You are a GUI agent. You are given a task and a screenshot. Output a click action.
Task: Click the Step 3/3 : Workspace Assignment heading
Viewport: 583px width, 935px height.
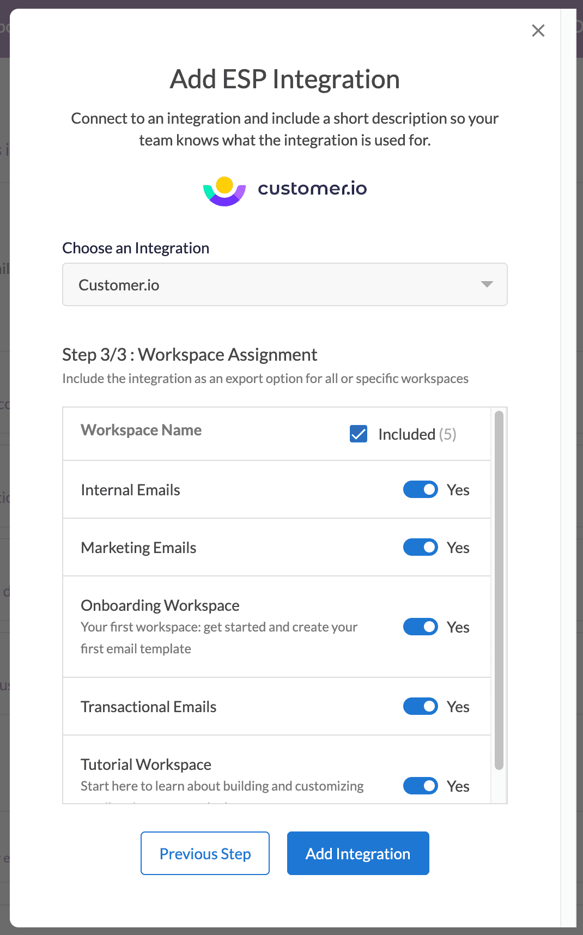click(x=190, y=355)
